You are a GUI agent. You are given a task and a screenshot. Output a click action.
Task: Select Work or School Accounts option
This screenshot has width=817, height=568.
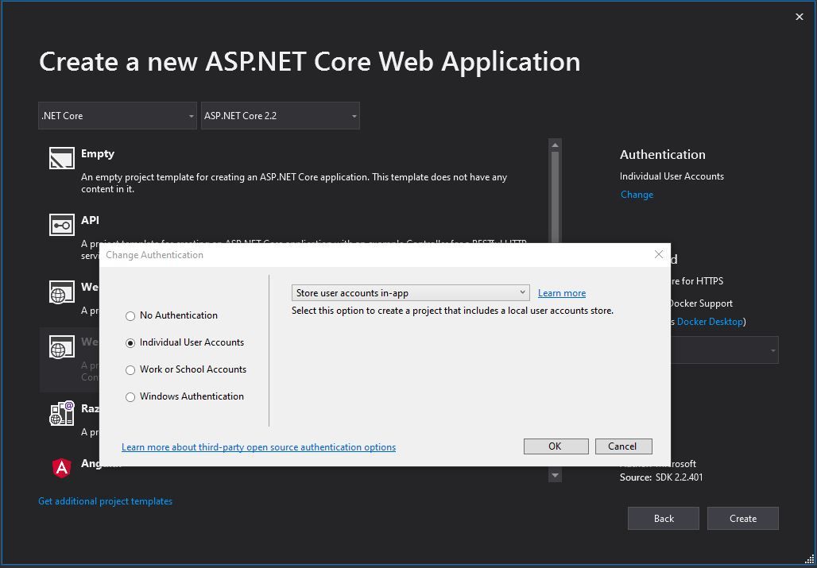(x=130, y=370)
